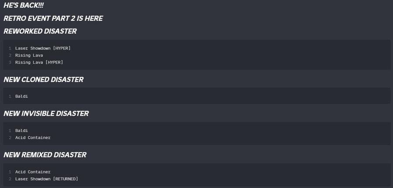Click the REWORKED DISASTER heading
The height and width of the screenshot is (188, 393).
click(40, 31)
